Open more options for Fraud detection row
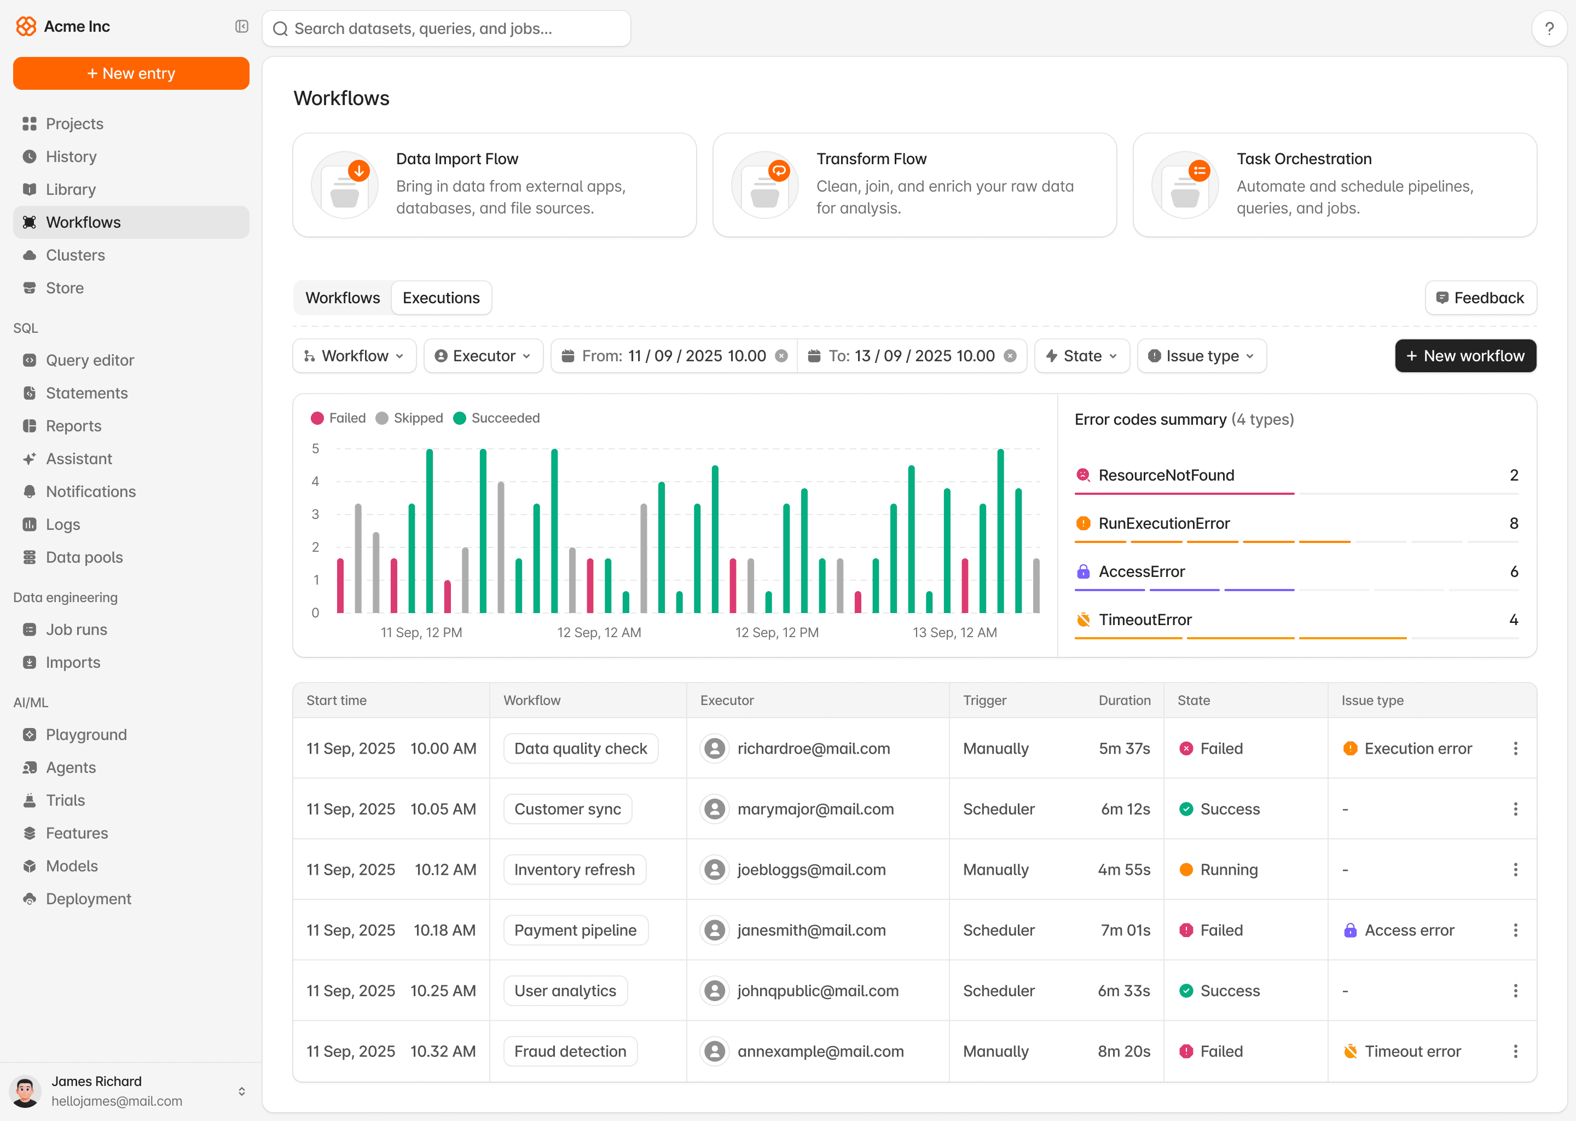 tap(1515, 1050)
